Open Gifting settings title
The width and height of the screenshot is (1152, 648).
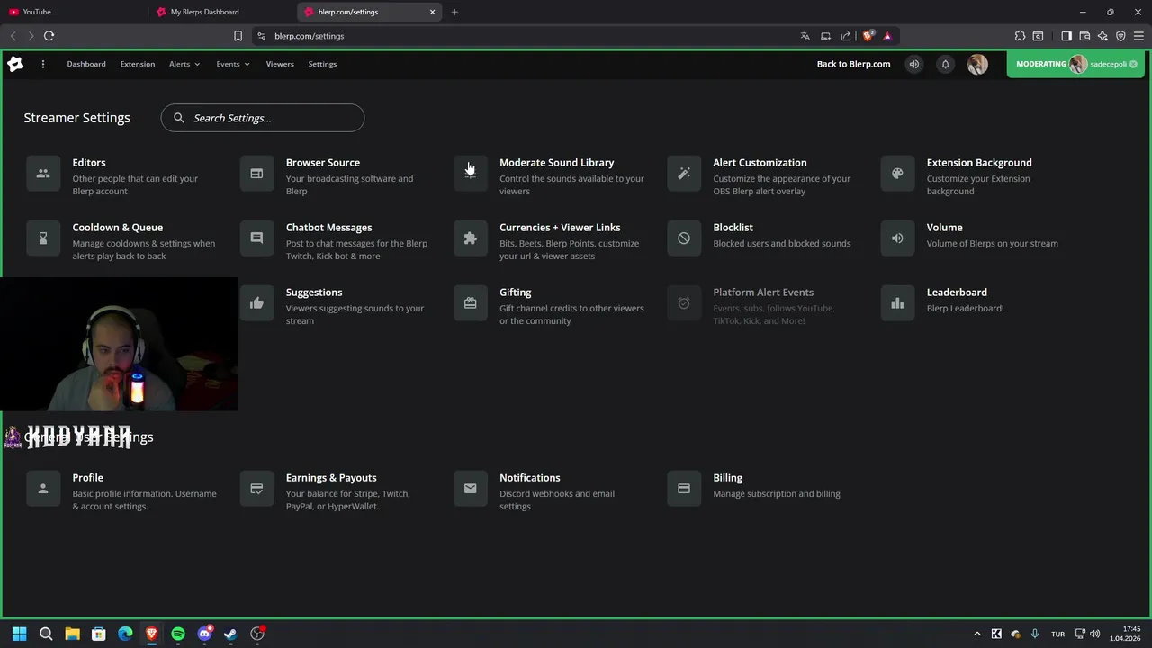click(516, 292)
